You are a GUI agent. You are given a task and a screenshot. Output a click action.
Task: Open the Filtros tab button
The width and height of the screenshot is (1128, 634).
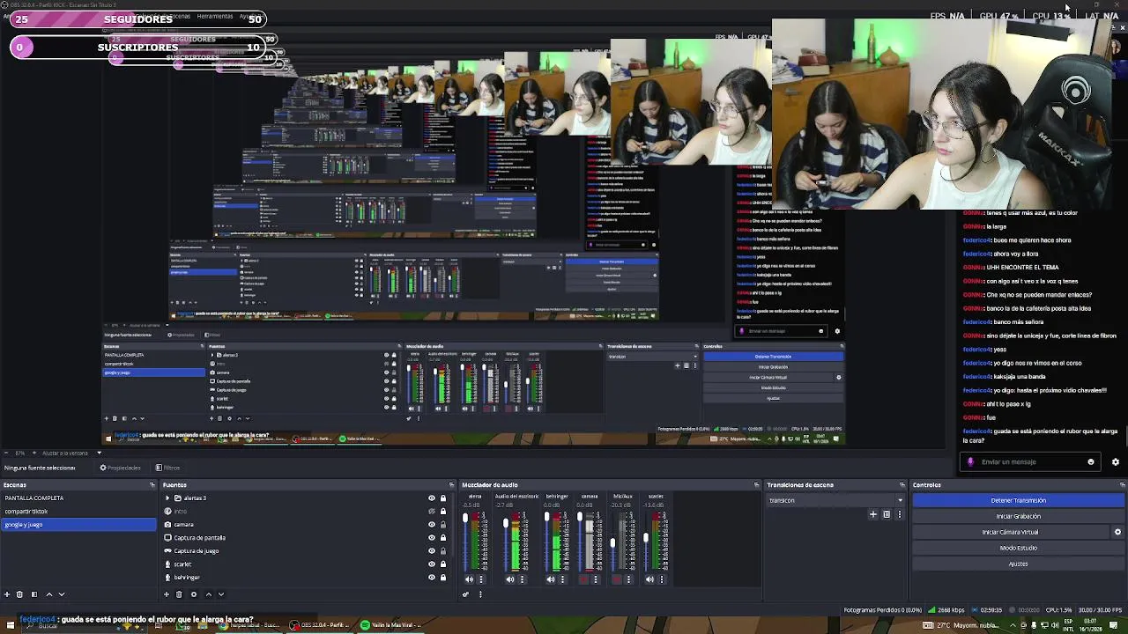167,468
